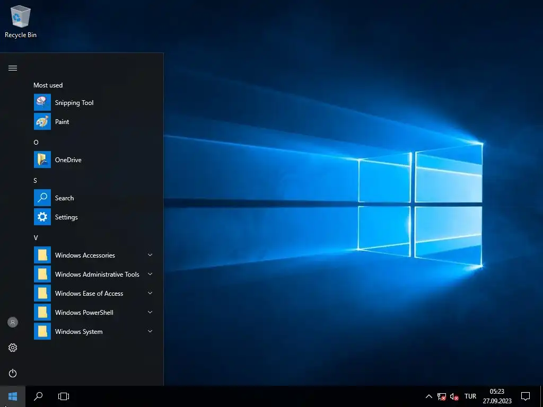Expand Windows Administrative Tools chevron
The image size is (543, 407).
click(150, 274)
